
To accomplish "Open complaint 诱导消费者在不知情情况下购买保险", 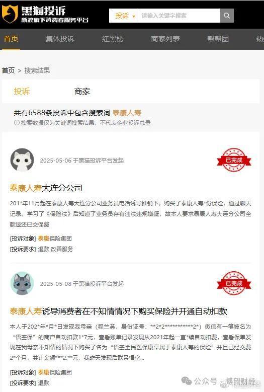I will pos(118,311).
